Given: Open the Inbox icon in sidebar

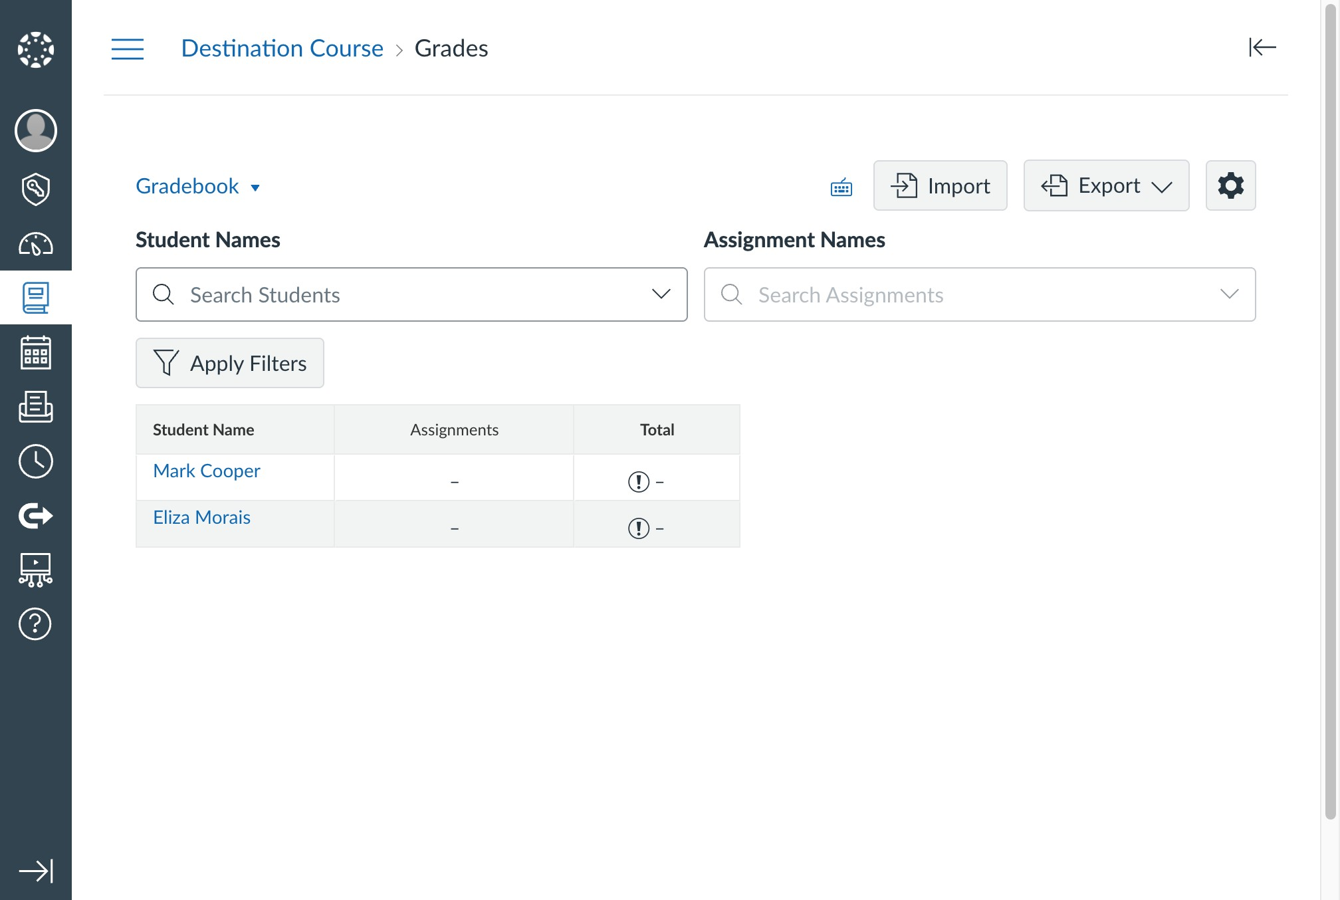Looking at the screenshot, I should (x=36, y=407).
